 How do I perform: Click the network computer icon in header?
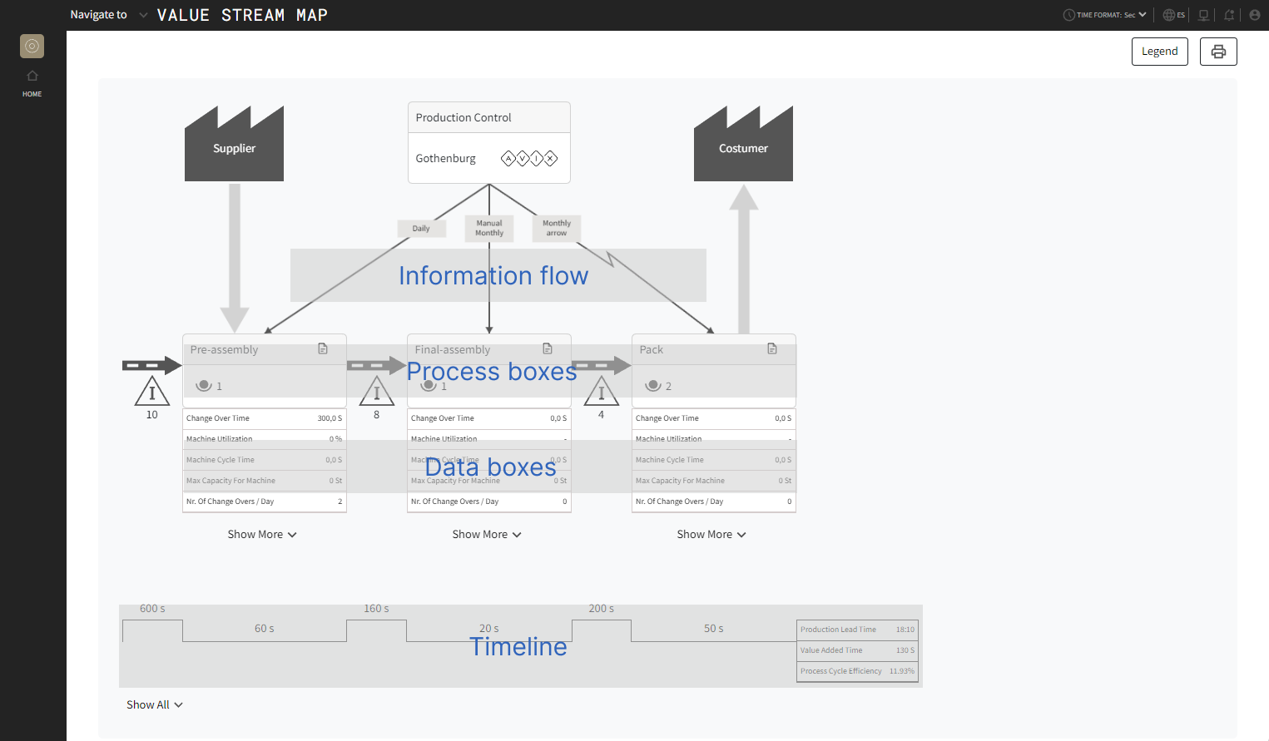click(1203, 15)
